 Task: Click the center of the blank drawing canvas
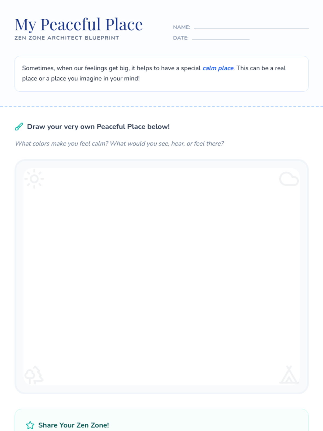click(x=161, y=277)
